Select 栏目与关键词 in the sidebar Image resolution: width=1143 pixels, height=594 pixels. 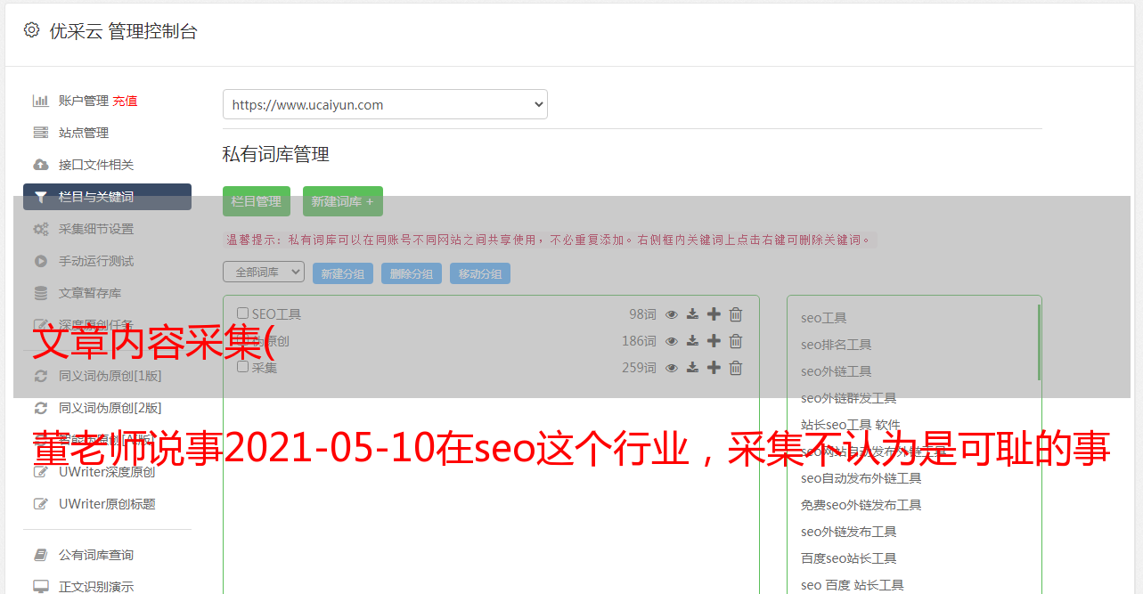click(107, 197)
